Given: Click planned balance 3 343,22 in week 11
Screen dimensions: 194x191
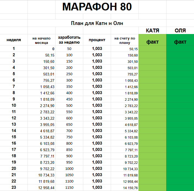Looking at the screenshot, I should click(124, 112).
